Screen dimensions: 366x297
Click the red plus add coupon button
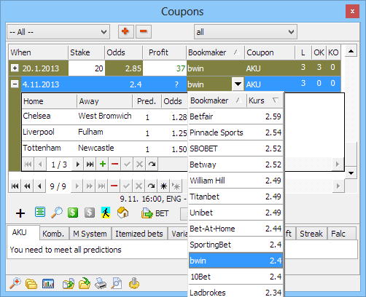point(126,31)
